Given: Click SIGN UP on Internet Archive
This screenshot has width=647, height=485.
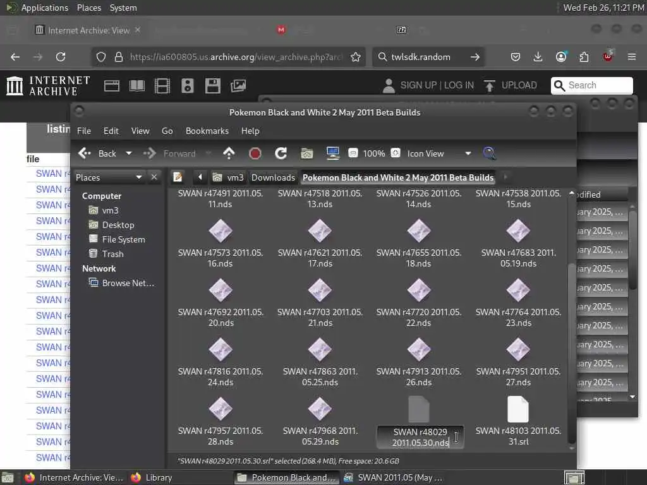Looking at the screenshot, I should pos(418,85).
